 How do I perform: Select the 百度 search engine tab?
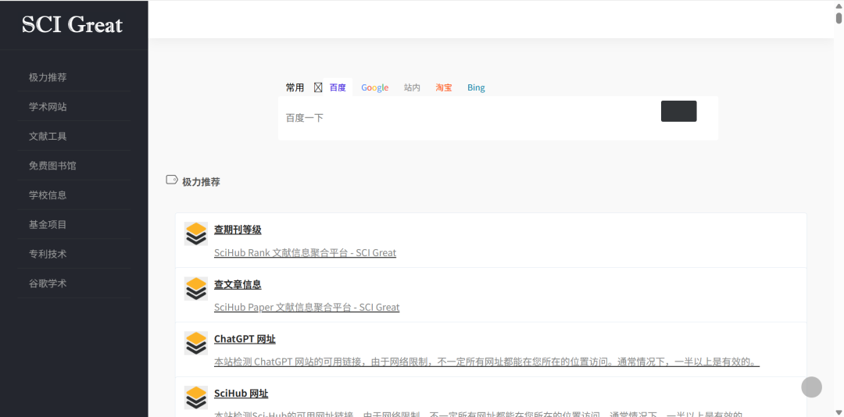coord(338,87)
